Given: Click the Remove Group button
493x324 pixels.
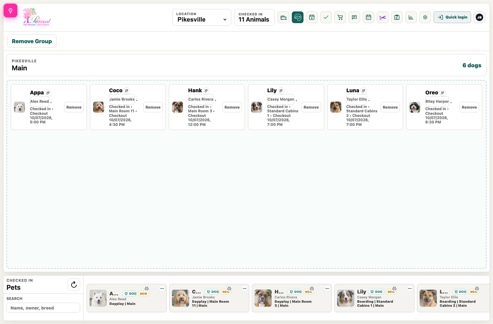Looking at the screenshot, I should tap(32, 41).
